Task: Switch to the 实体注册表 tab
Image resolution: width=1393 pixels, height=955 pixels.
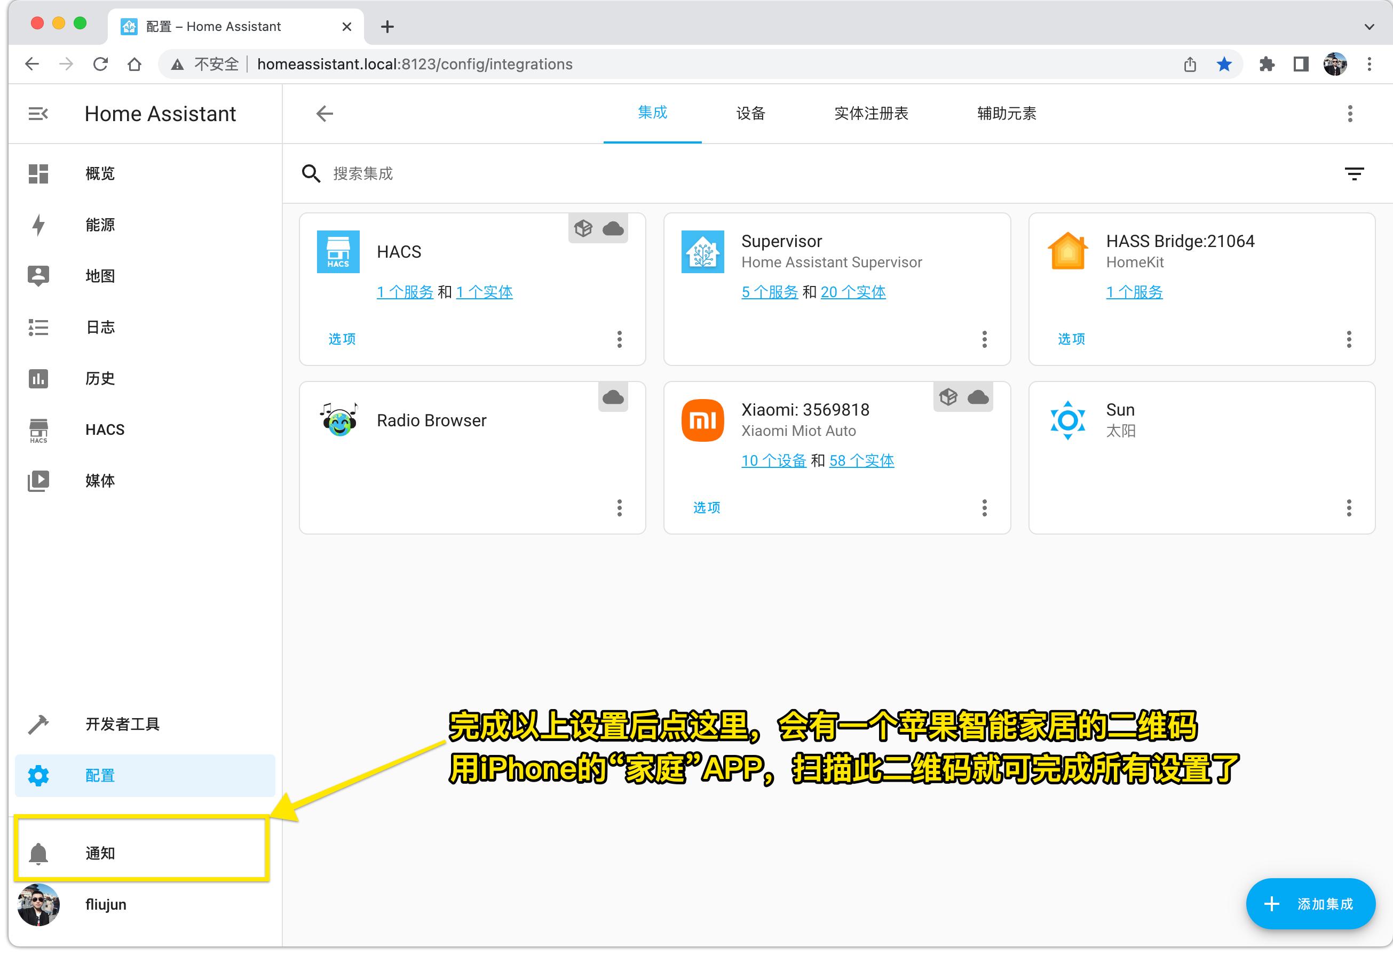Action: click(871, 113)
